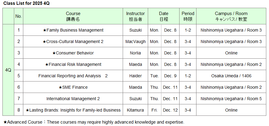Click the Family Business Management course name
The width and height of the screenshot is (269, 126).
tap(73, 30)
